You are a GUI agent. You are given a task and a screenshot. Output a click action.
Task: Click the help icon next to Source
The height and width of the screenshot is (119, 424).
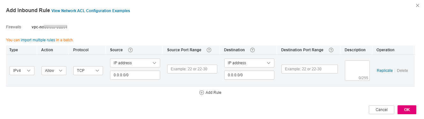tap(130, 50)
